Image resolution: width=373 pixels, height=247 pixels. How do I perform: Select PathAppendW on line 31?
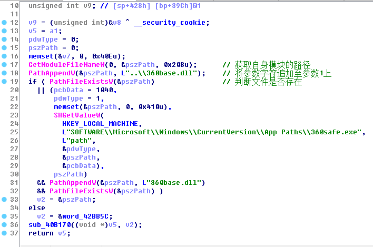tap(73, 183)
